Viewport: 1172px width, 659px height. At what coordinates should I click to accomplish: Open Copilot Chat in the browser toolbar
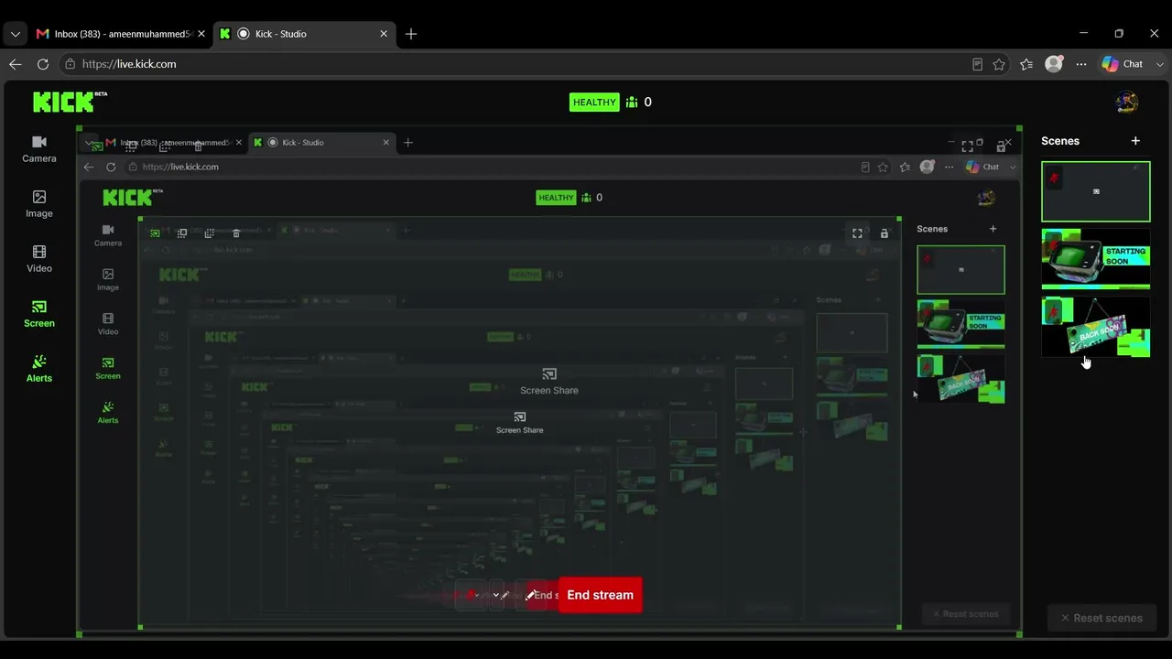click(1123, 64)
